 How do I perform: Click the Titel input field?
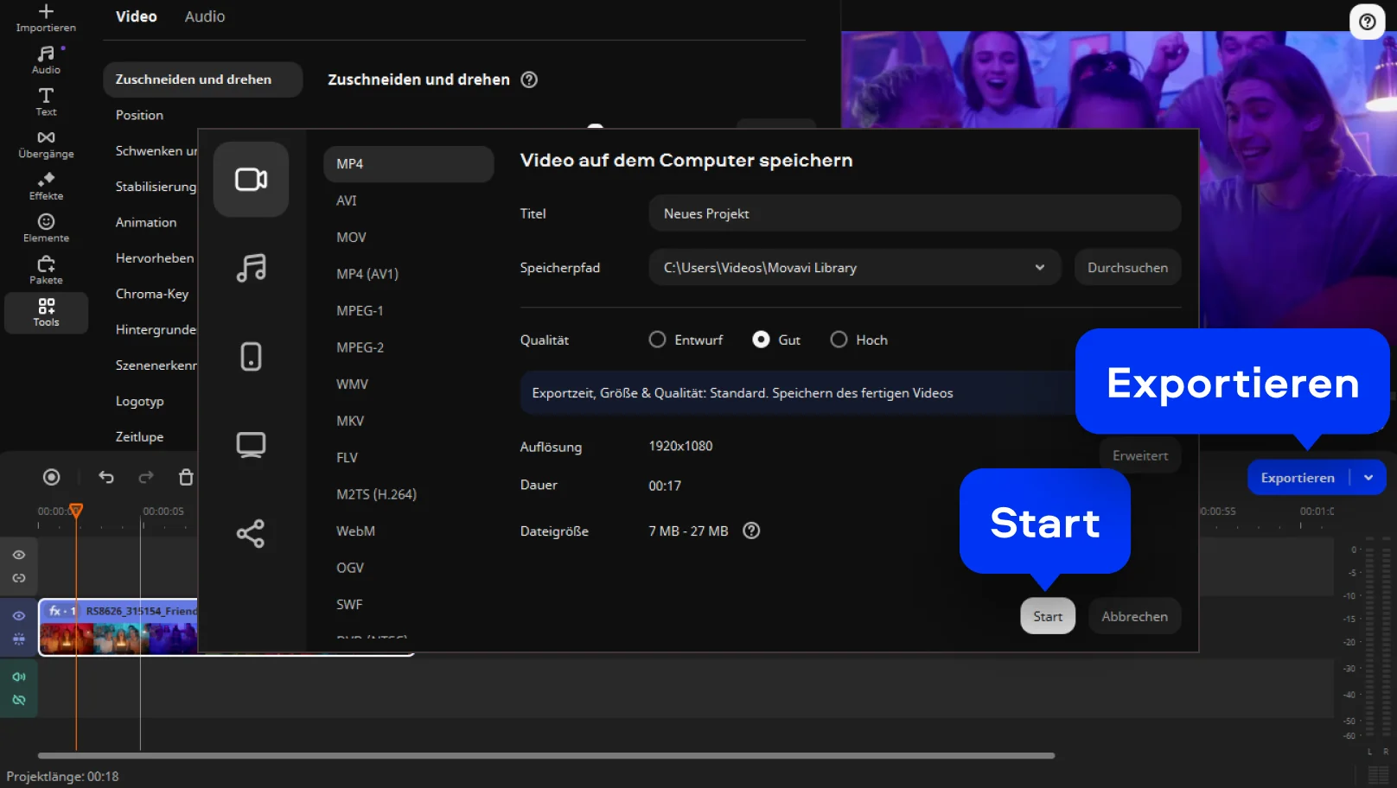tap(914, 213)
